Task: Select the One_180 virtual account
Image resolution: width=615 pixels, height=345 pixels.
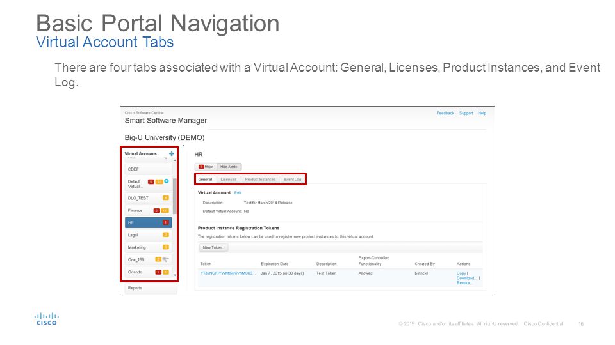Action: [x=148, y=259]
